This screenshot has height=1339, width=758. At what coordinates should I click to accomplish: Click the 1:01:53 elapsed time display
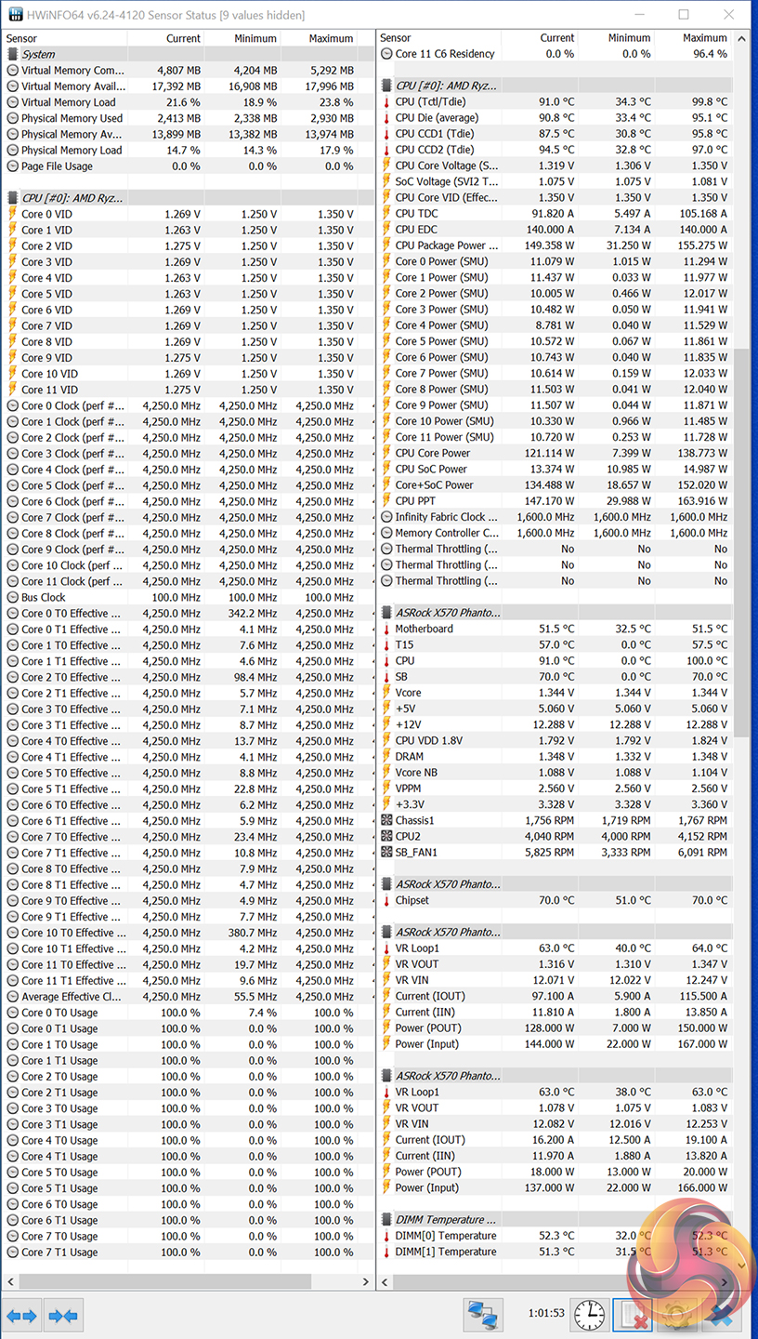[546, 1314]
